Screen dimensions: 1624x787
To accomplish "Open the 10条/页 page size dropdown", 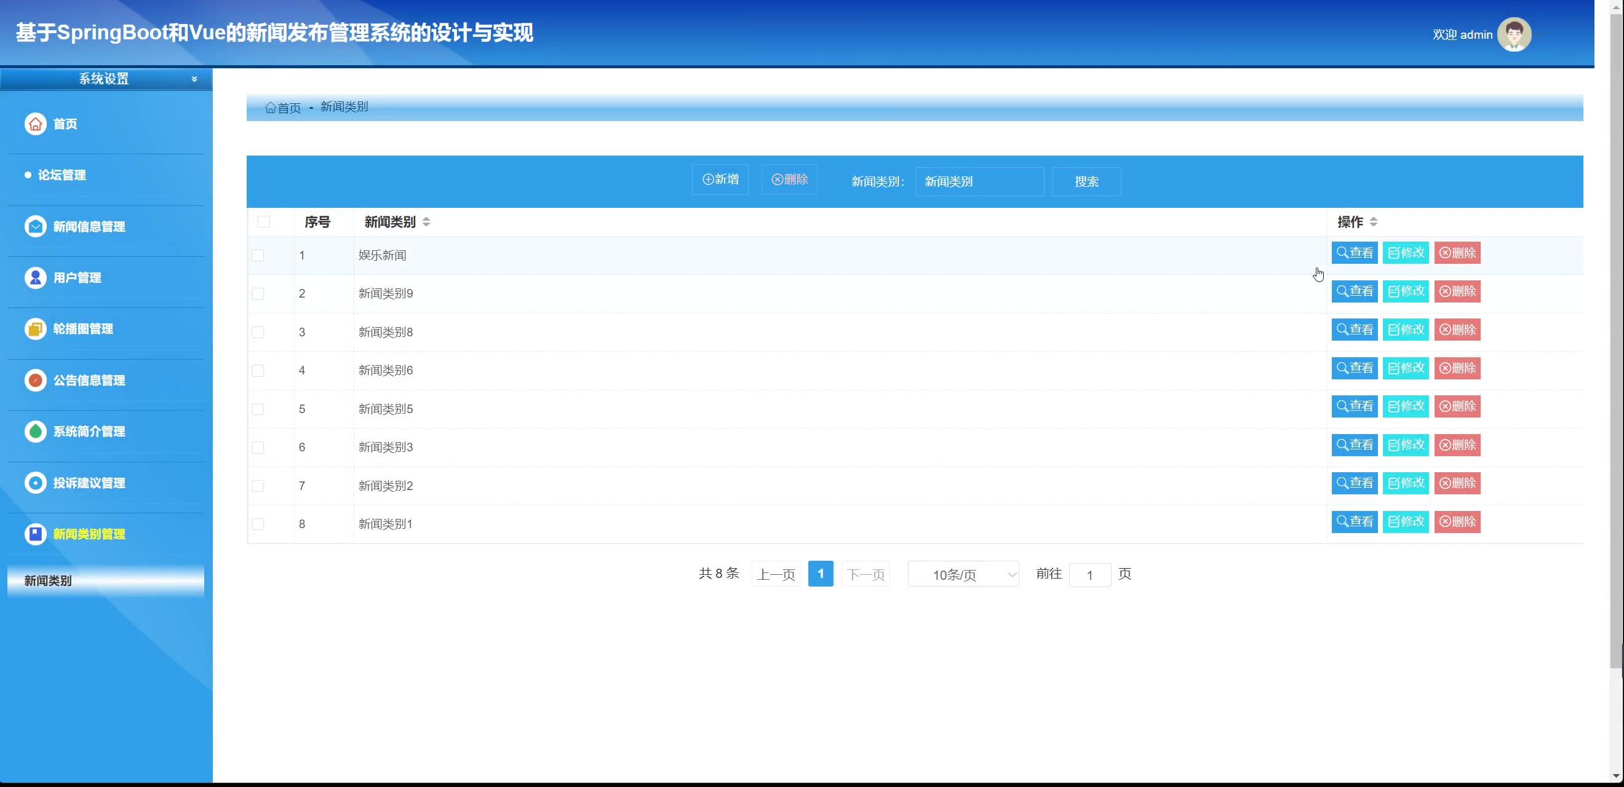I will pos(963,574).
